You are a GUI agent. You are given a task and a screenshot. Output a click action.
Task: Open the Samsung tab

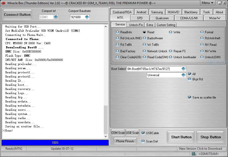pos(157,12)
